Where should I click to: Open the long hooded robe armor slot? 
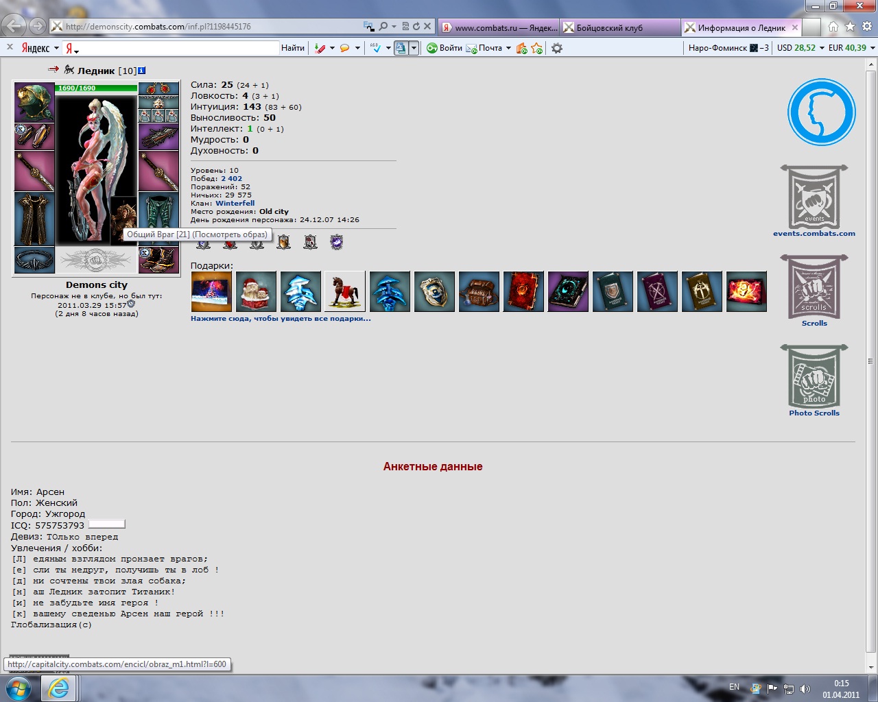[x=34, y=219]
